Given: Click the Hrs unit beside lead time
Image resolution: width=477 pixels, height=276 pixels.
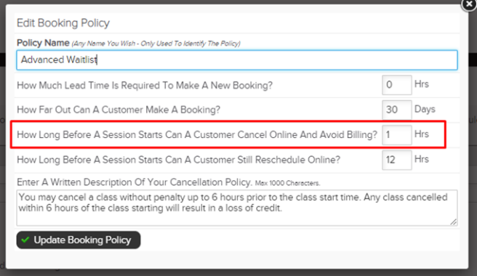Looking at the screenshot, I should point(422,84).
